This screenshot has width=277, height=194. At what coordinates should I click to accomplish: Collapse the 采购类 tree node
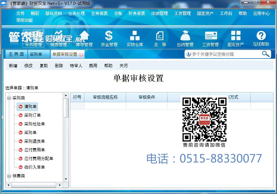[9, 98]
